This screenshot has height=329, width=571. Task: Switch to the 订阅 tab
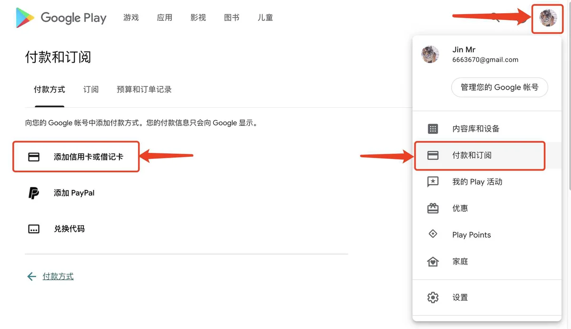(90, 89)
